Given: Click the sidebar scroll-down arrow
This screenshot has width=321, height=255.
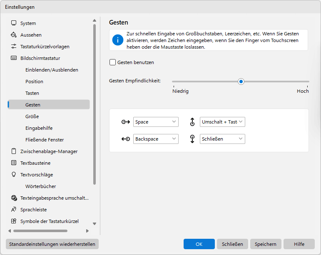Looking at the screenshot, I should 95,224.
